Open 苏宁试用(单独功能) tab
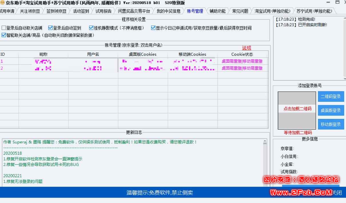The height and width of the screenshot is (203, 346). (314, 11)
